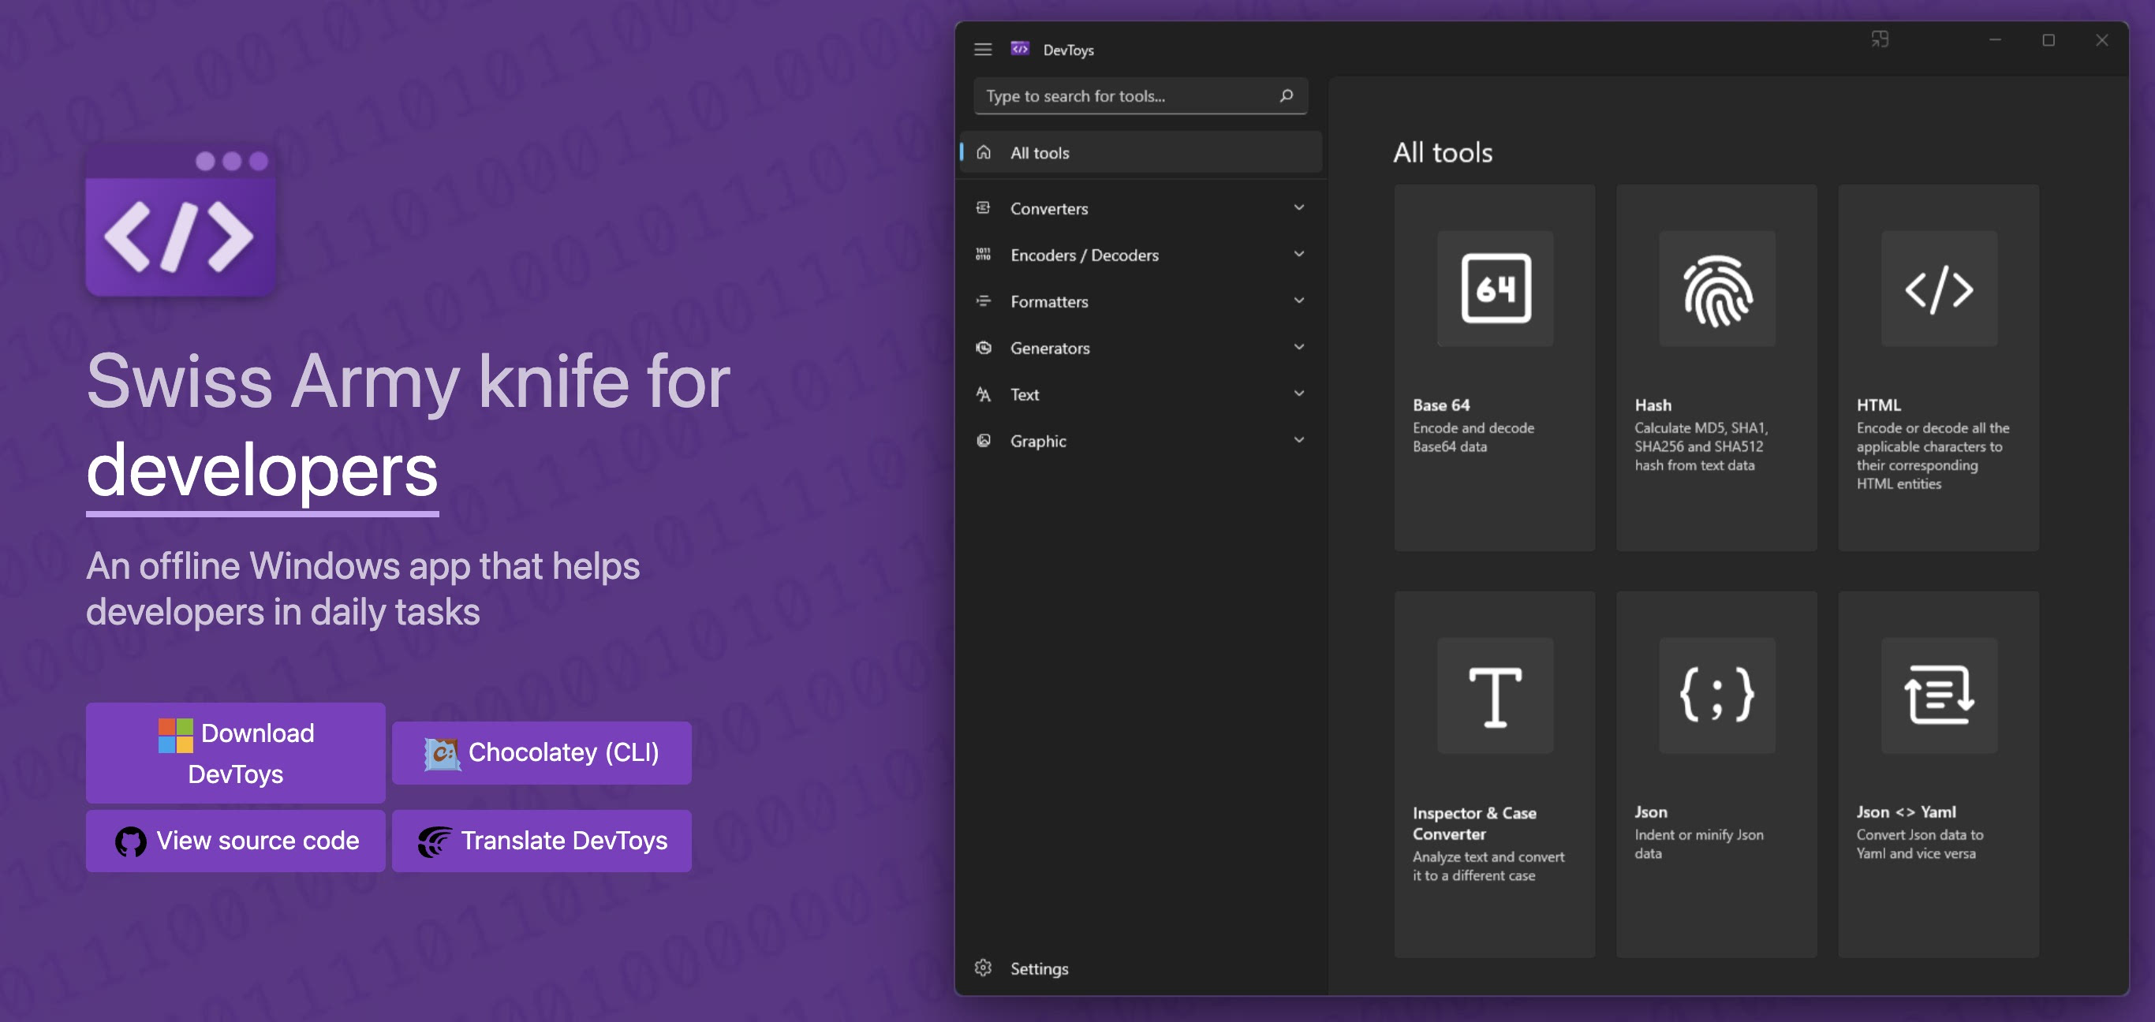This screenshot has width=2155, height=1022.
Task: Click the Graphic category icon
Action: [984, 440]
